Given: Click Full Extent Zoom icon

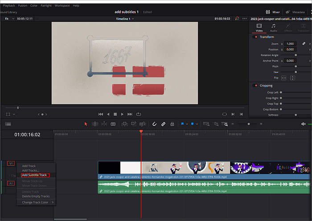Looking at the screenshot, I should pyautogui.click(x=206, y=124).
